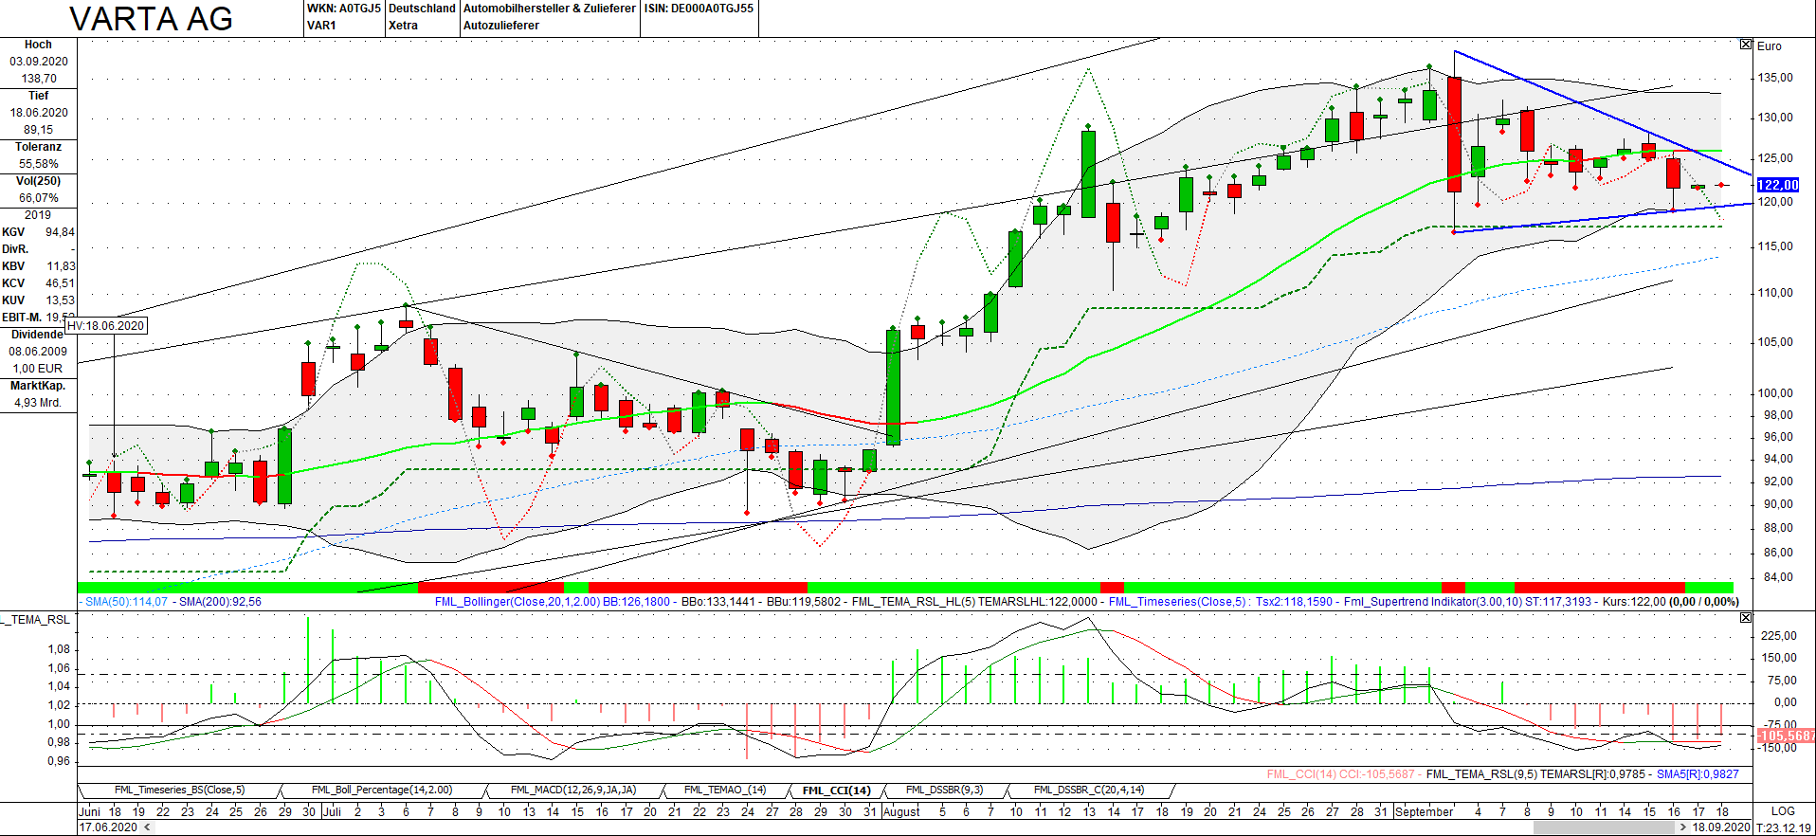
Task: Click the VAR1 ticker symbol
Action: [321, 26]
